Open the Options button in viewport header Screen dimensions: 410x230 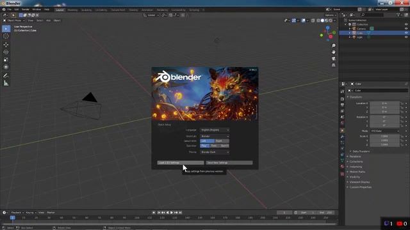331,15
